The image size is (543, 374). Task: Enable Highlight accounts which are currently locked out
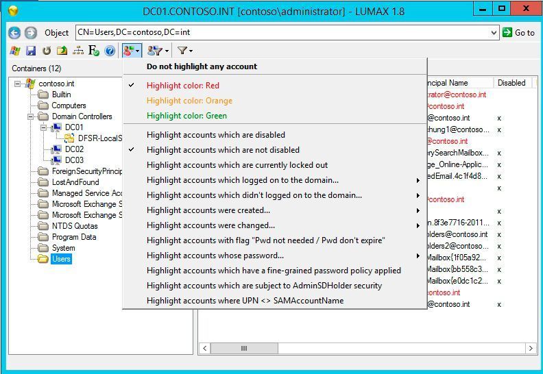275,165
